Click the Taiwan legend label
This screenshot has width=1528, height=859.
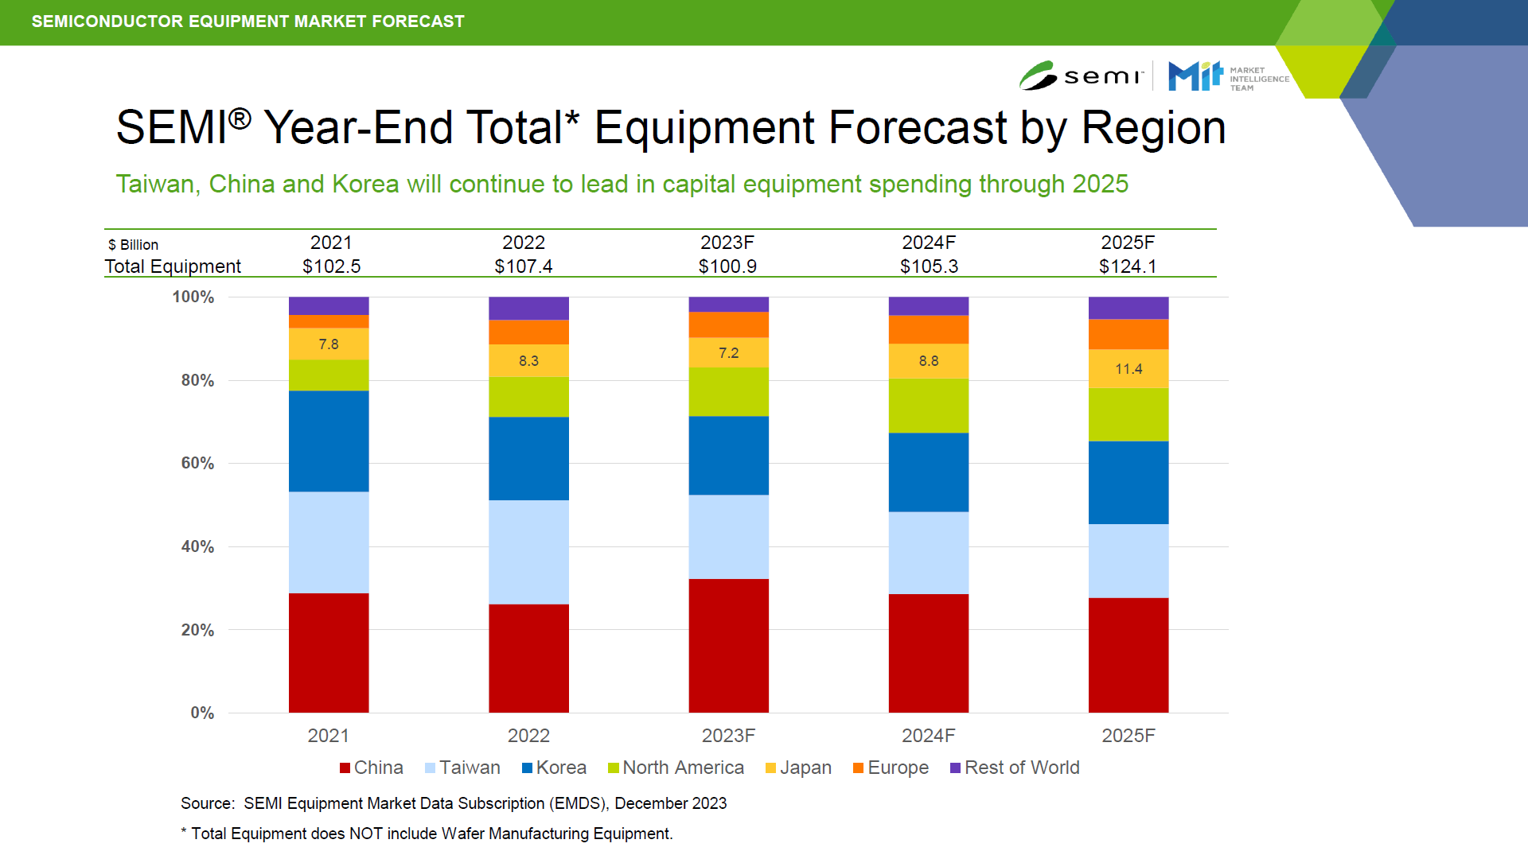[470, 768]
